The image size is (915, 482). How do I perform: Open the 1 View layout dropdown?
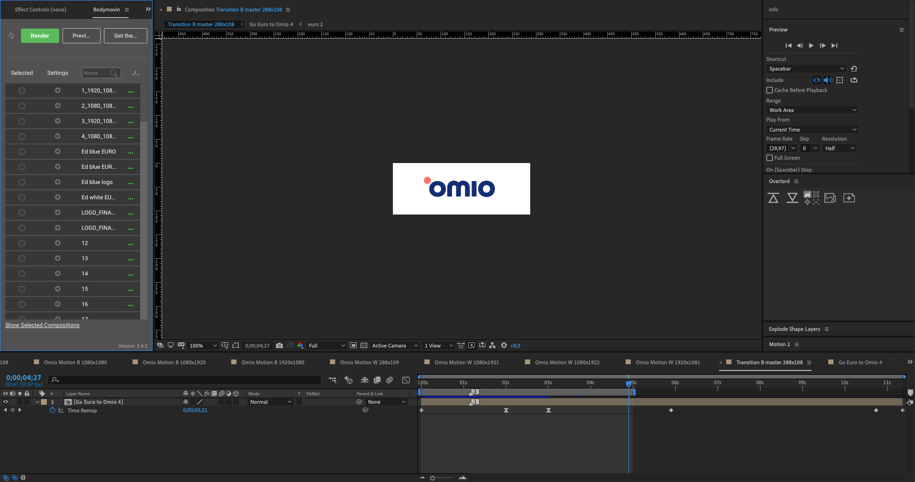pyautogui.click(x=439, y=346)
